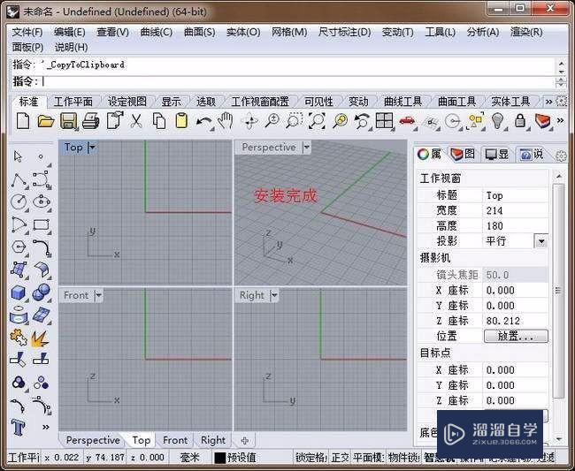Viewport: 575px width, 471px height.
Task: Open the 显 display panel tab
Action: point(497,154)
